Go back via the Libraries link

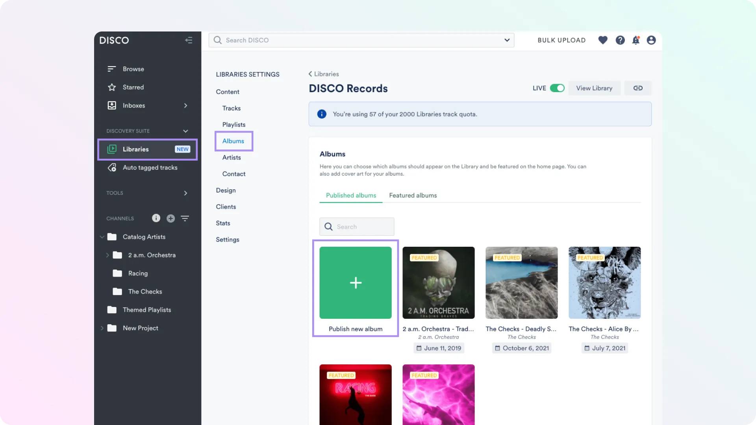tap(326, 74)
